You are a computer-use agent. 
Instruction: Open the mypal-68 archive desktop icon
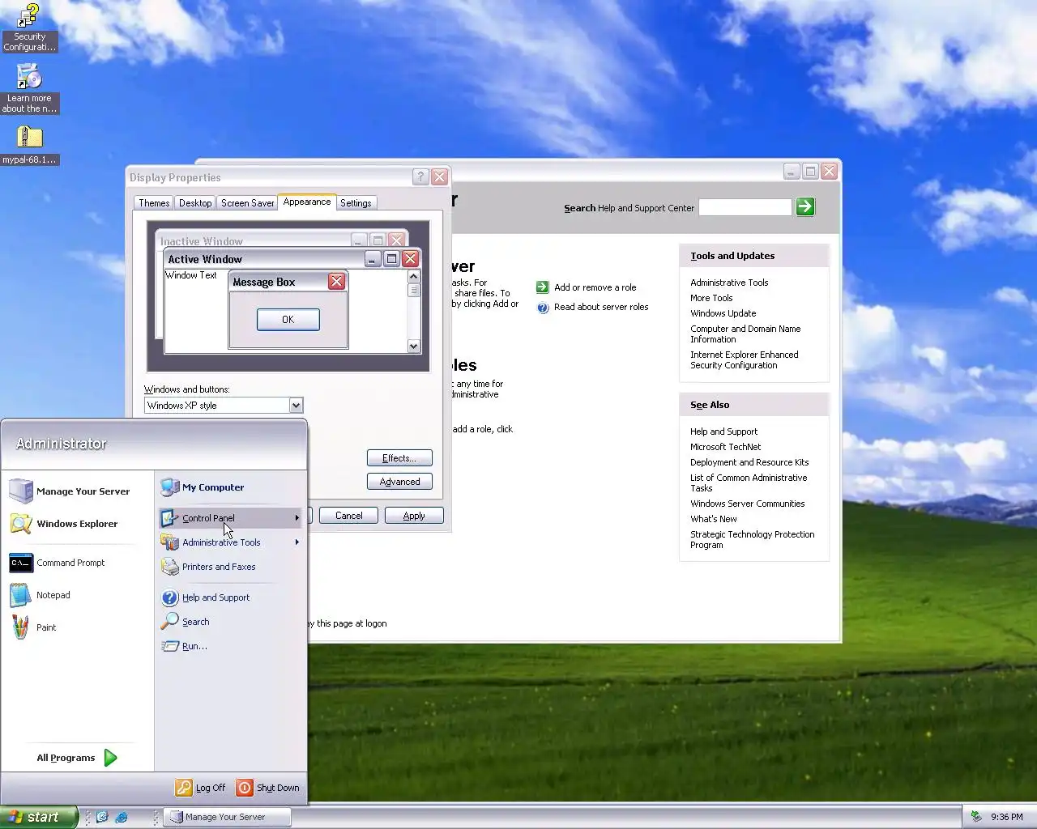point(29,145)
